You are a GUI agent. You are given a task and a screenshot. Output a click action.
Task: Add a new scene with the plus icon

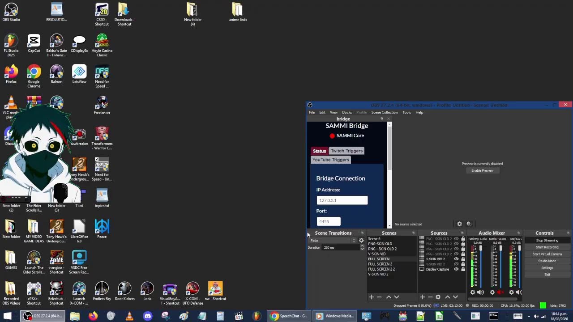371,297
